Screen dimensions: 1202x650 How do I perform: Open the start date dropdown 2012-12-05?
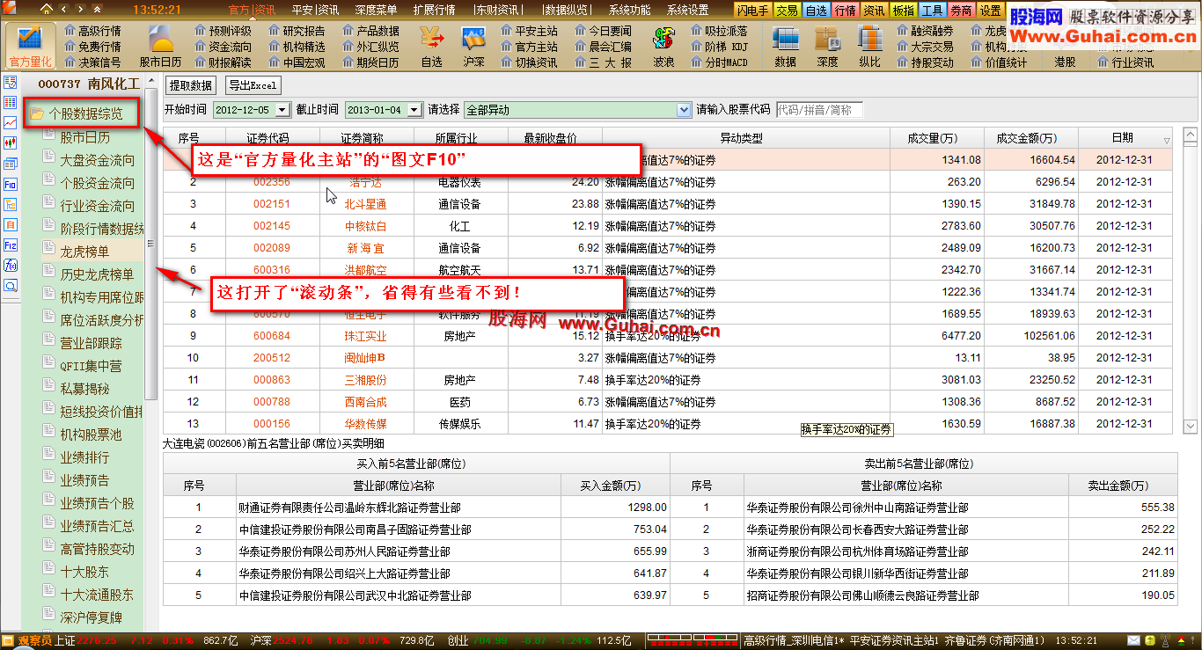coord(282,110)
